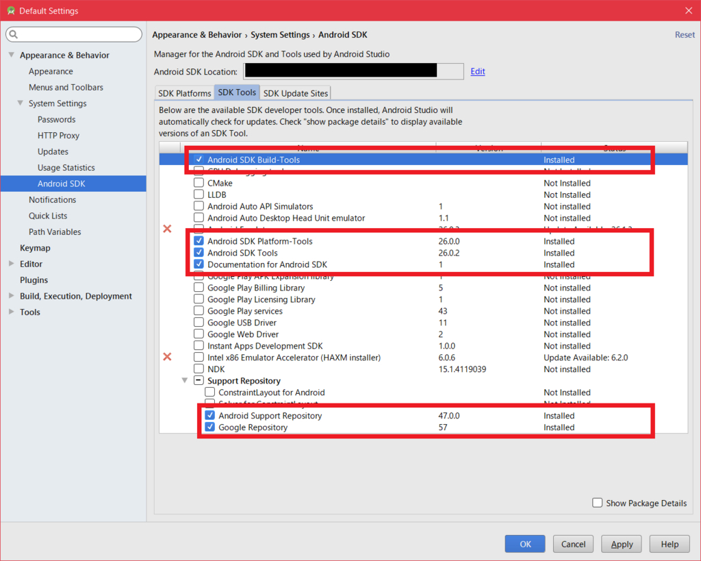Viewport: 701px width, 561px height.
Task: Uncheck Android Support Repository
Action: 209,415
